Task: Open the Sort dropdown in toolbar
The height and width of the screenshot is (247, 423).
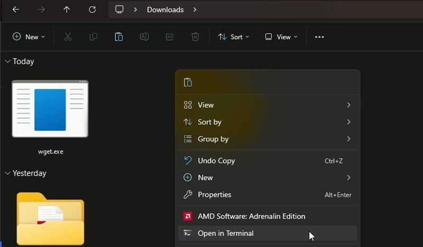Action: click(234, 37)
